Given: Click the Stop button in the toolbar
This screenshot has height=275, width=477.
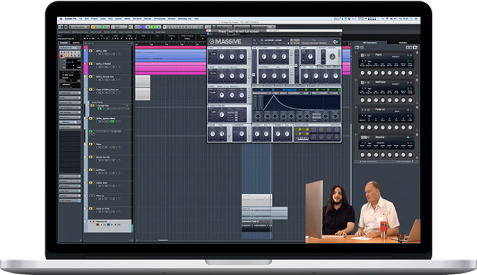Looking at the screenshot, I should (x=148, y=27).
